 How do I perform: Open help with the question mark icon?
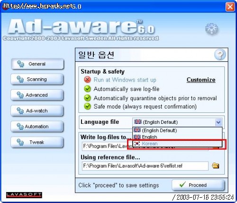(220, 55)
